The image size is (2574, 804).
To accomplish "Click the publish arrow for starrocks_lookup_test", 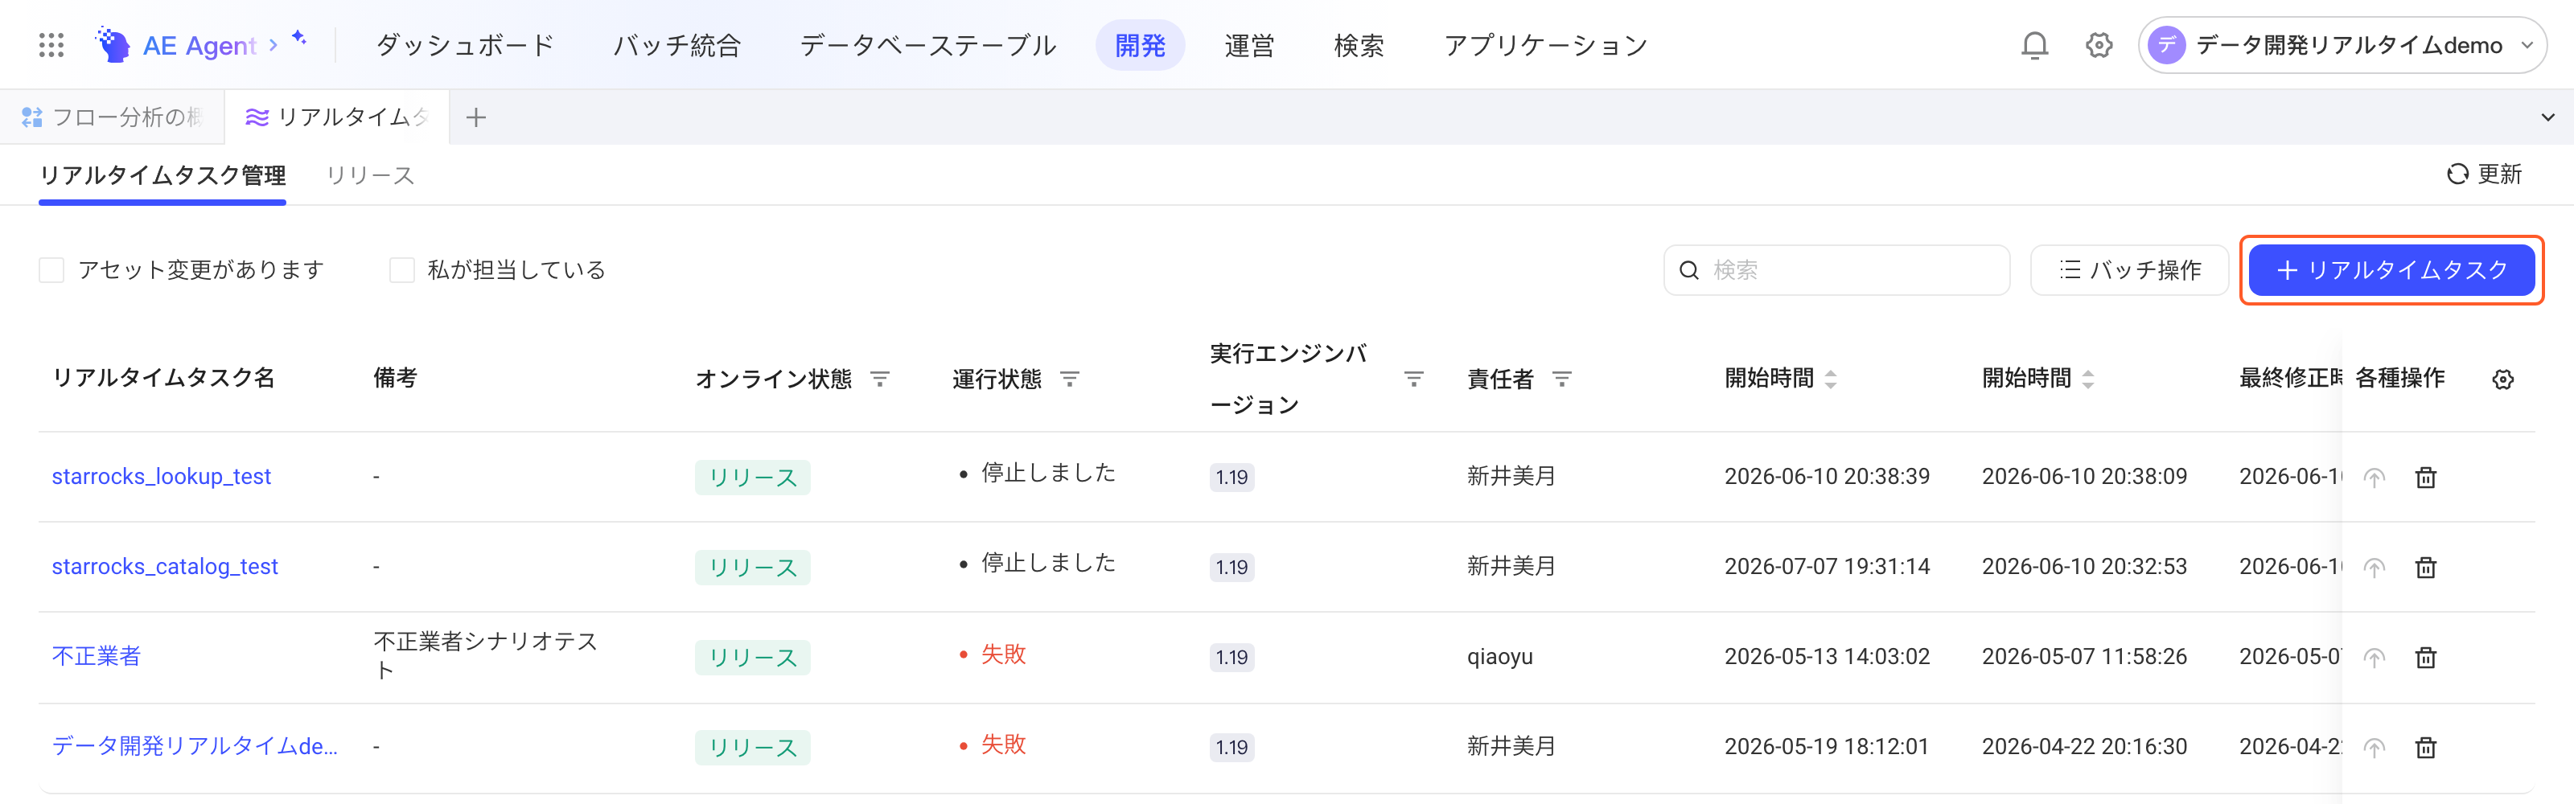I will point(2375,478).
